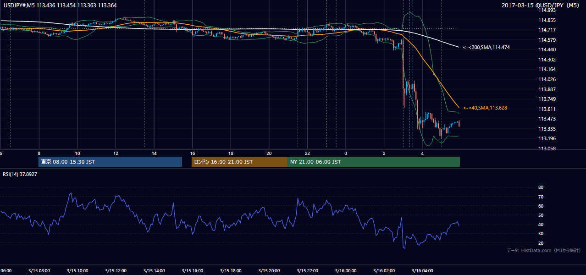This screenshot has height=275, width=586.
Task: Click price axis value 113.473
Action: pos(547,119)
